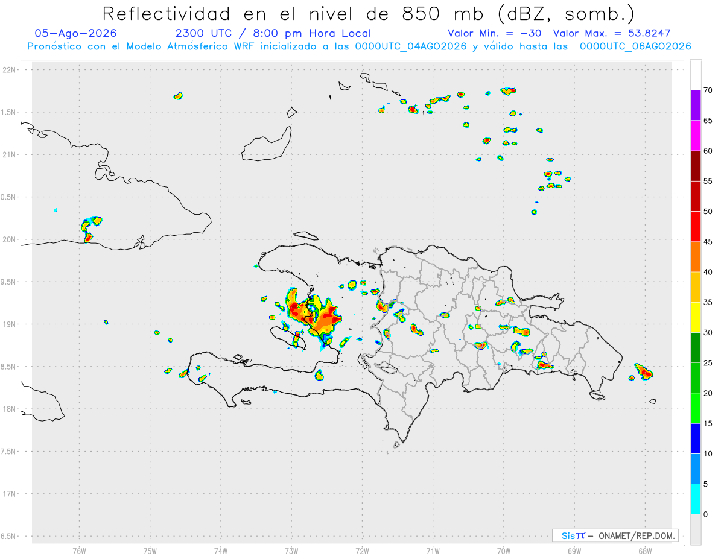Click the '8.5N' latitude label

pyautogui.click(x=9, y=367)
